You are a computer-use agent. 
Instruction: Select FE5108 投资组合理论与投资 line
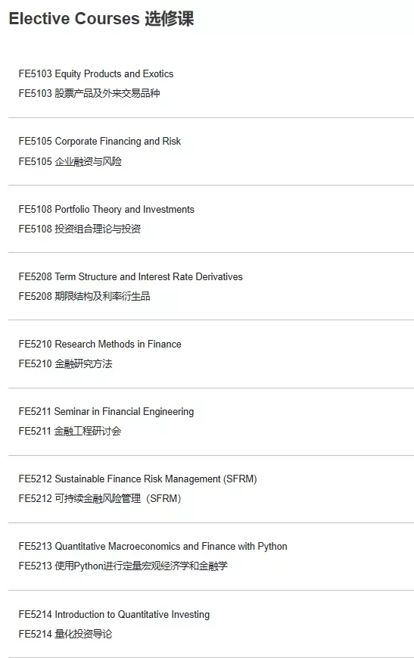79,229
